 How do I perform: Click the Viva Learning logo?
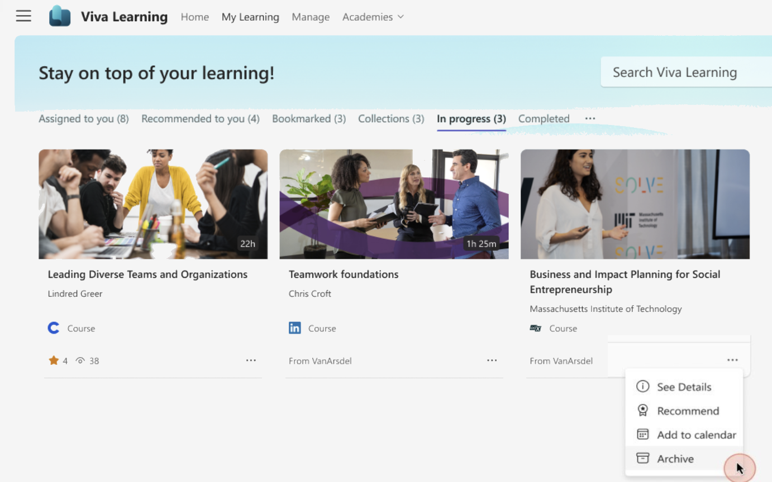click(x=60, y=16)
